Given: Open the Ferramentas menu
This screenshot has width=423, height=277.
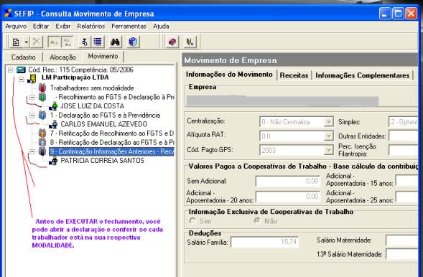Looking at the screenshot, I should 129,26.
